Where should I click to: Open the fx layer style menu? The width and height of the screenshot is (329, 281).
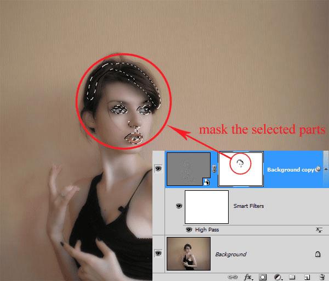coord(248,277)
